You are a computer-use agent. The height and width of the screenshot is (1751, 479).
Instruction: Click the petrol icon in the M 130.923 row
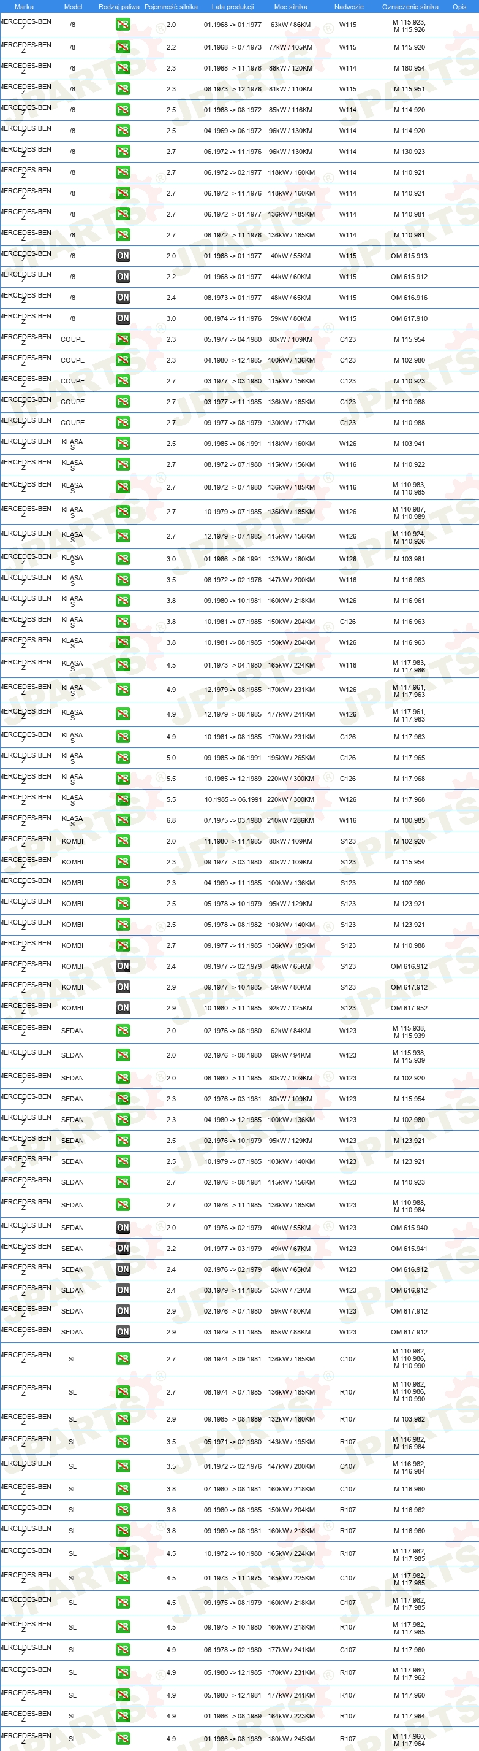coord(123,152)
